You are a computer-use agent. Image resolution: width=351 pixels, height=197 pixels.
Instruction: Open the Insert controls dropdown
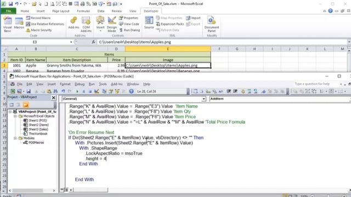tap(100, 24)
